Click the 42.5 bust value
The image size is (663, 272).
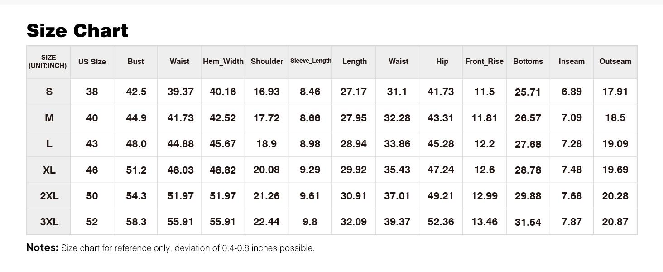(x=136, y=92)
